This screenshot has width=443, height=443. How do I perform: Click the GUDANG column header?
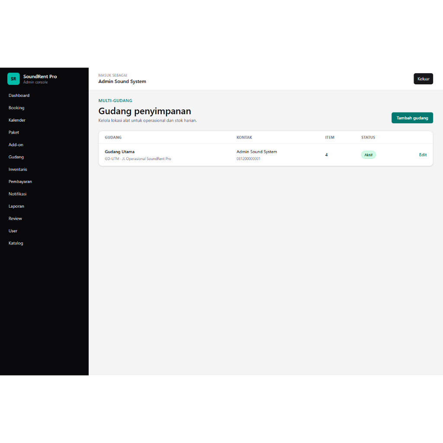pos(113,138)
